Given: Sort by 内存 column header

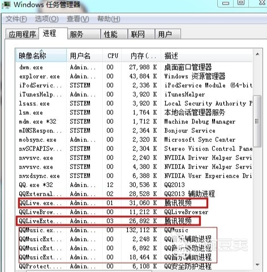Looking at the screenshot, I should (x=141, y=55).
